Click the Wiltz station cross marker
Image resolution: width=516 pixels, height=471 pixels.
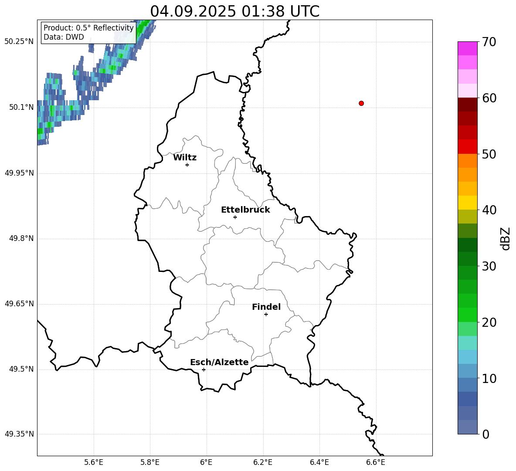(187, 165)
